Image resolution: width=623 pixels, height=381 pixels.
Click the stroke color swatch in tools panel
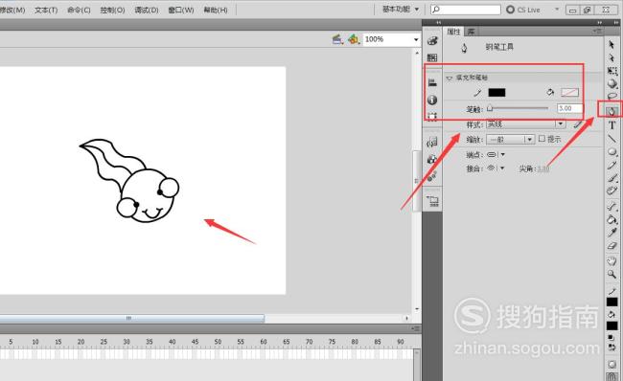[x=611, y=302]
